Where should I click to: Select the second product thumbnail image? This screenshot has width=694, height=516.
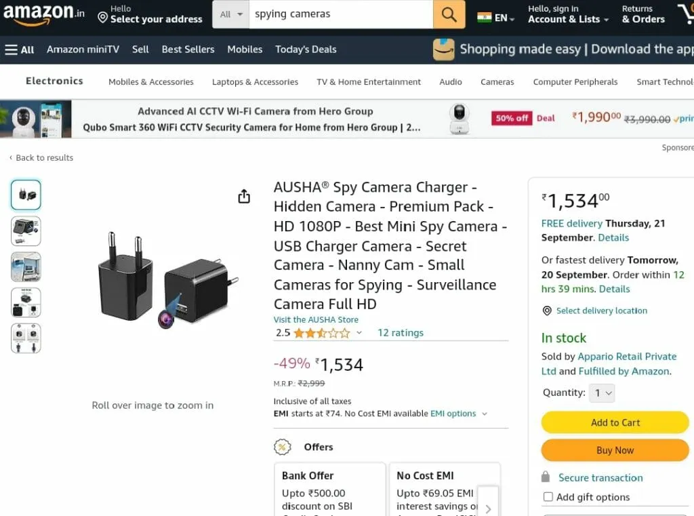[26, 231]
